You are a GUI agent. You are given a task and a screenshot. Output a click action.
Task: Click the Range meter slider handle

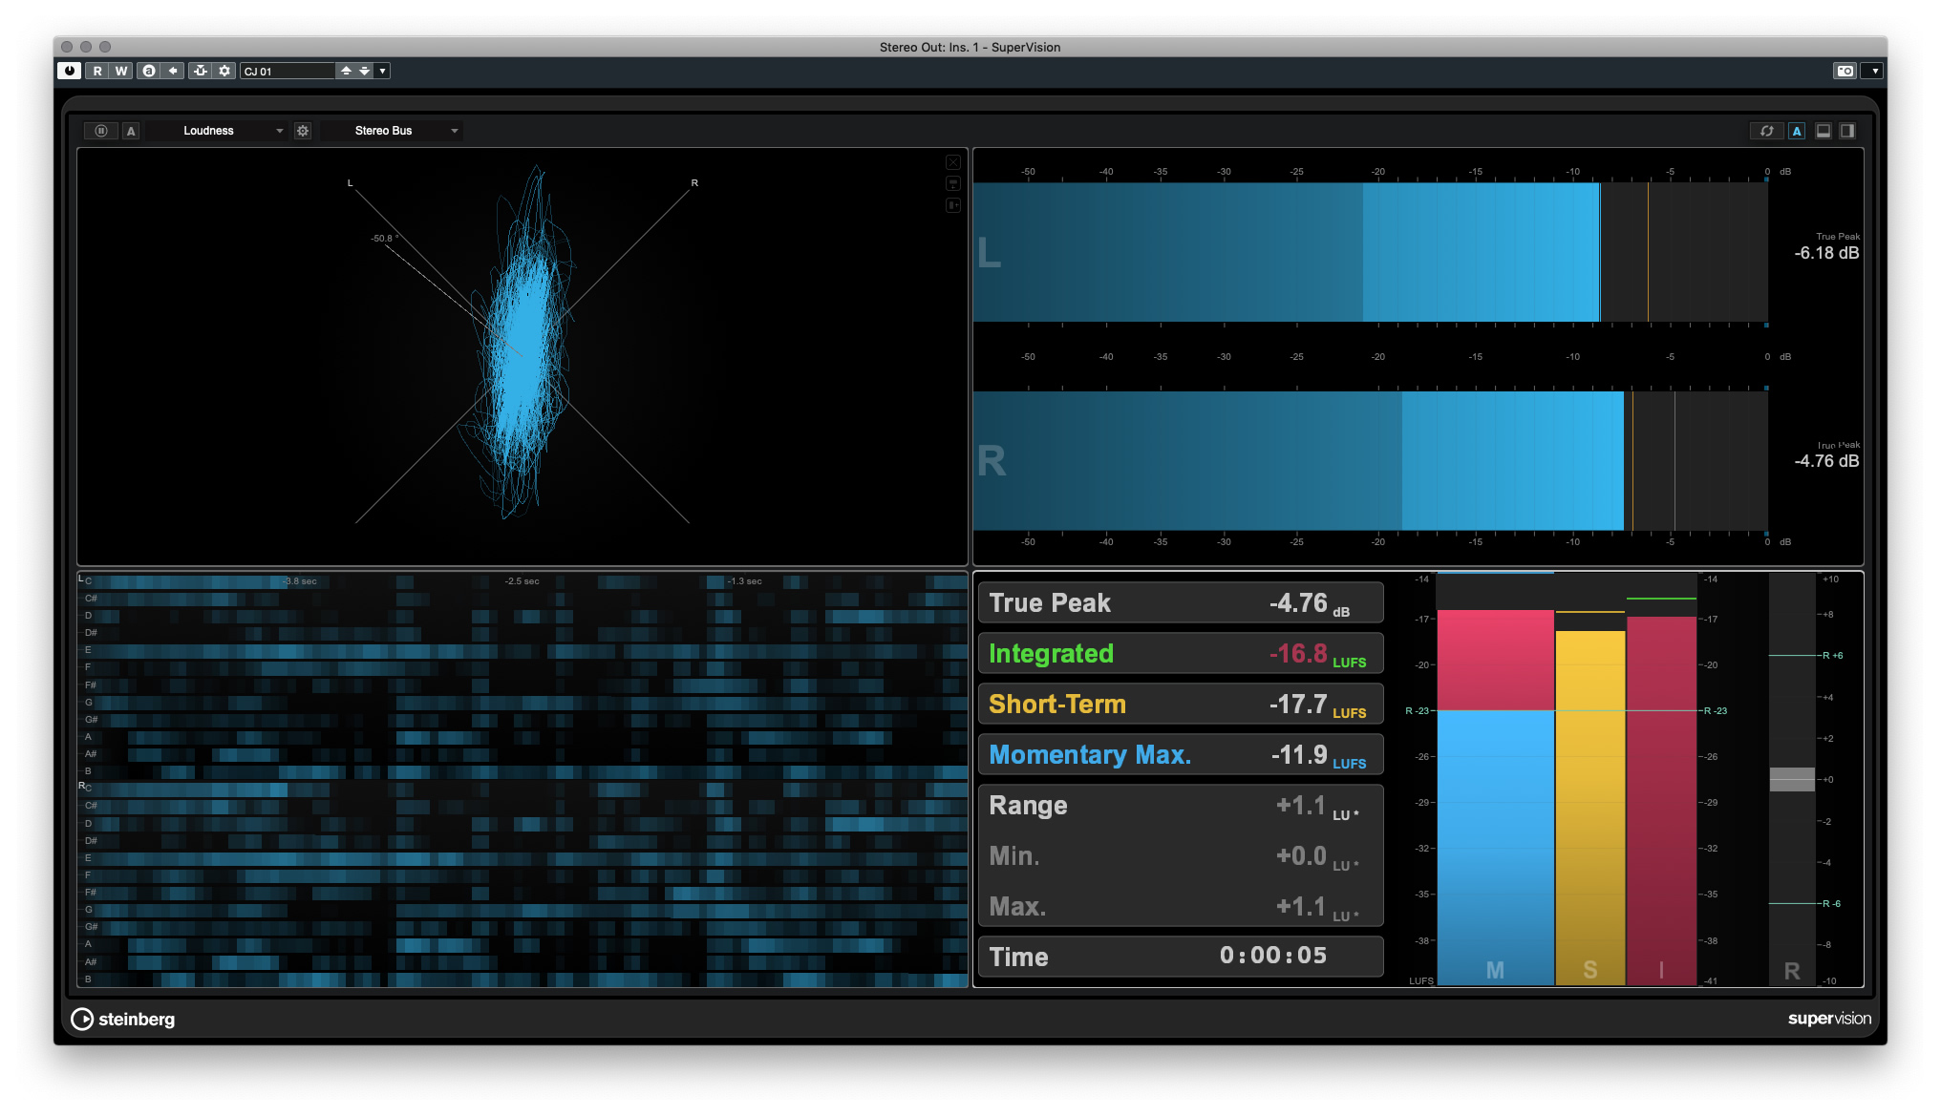(x=1791, y=779)
